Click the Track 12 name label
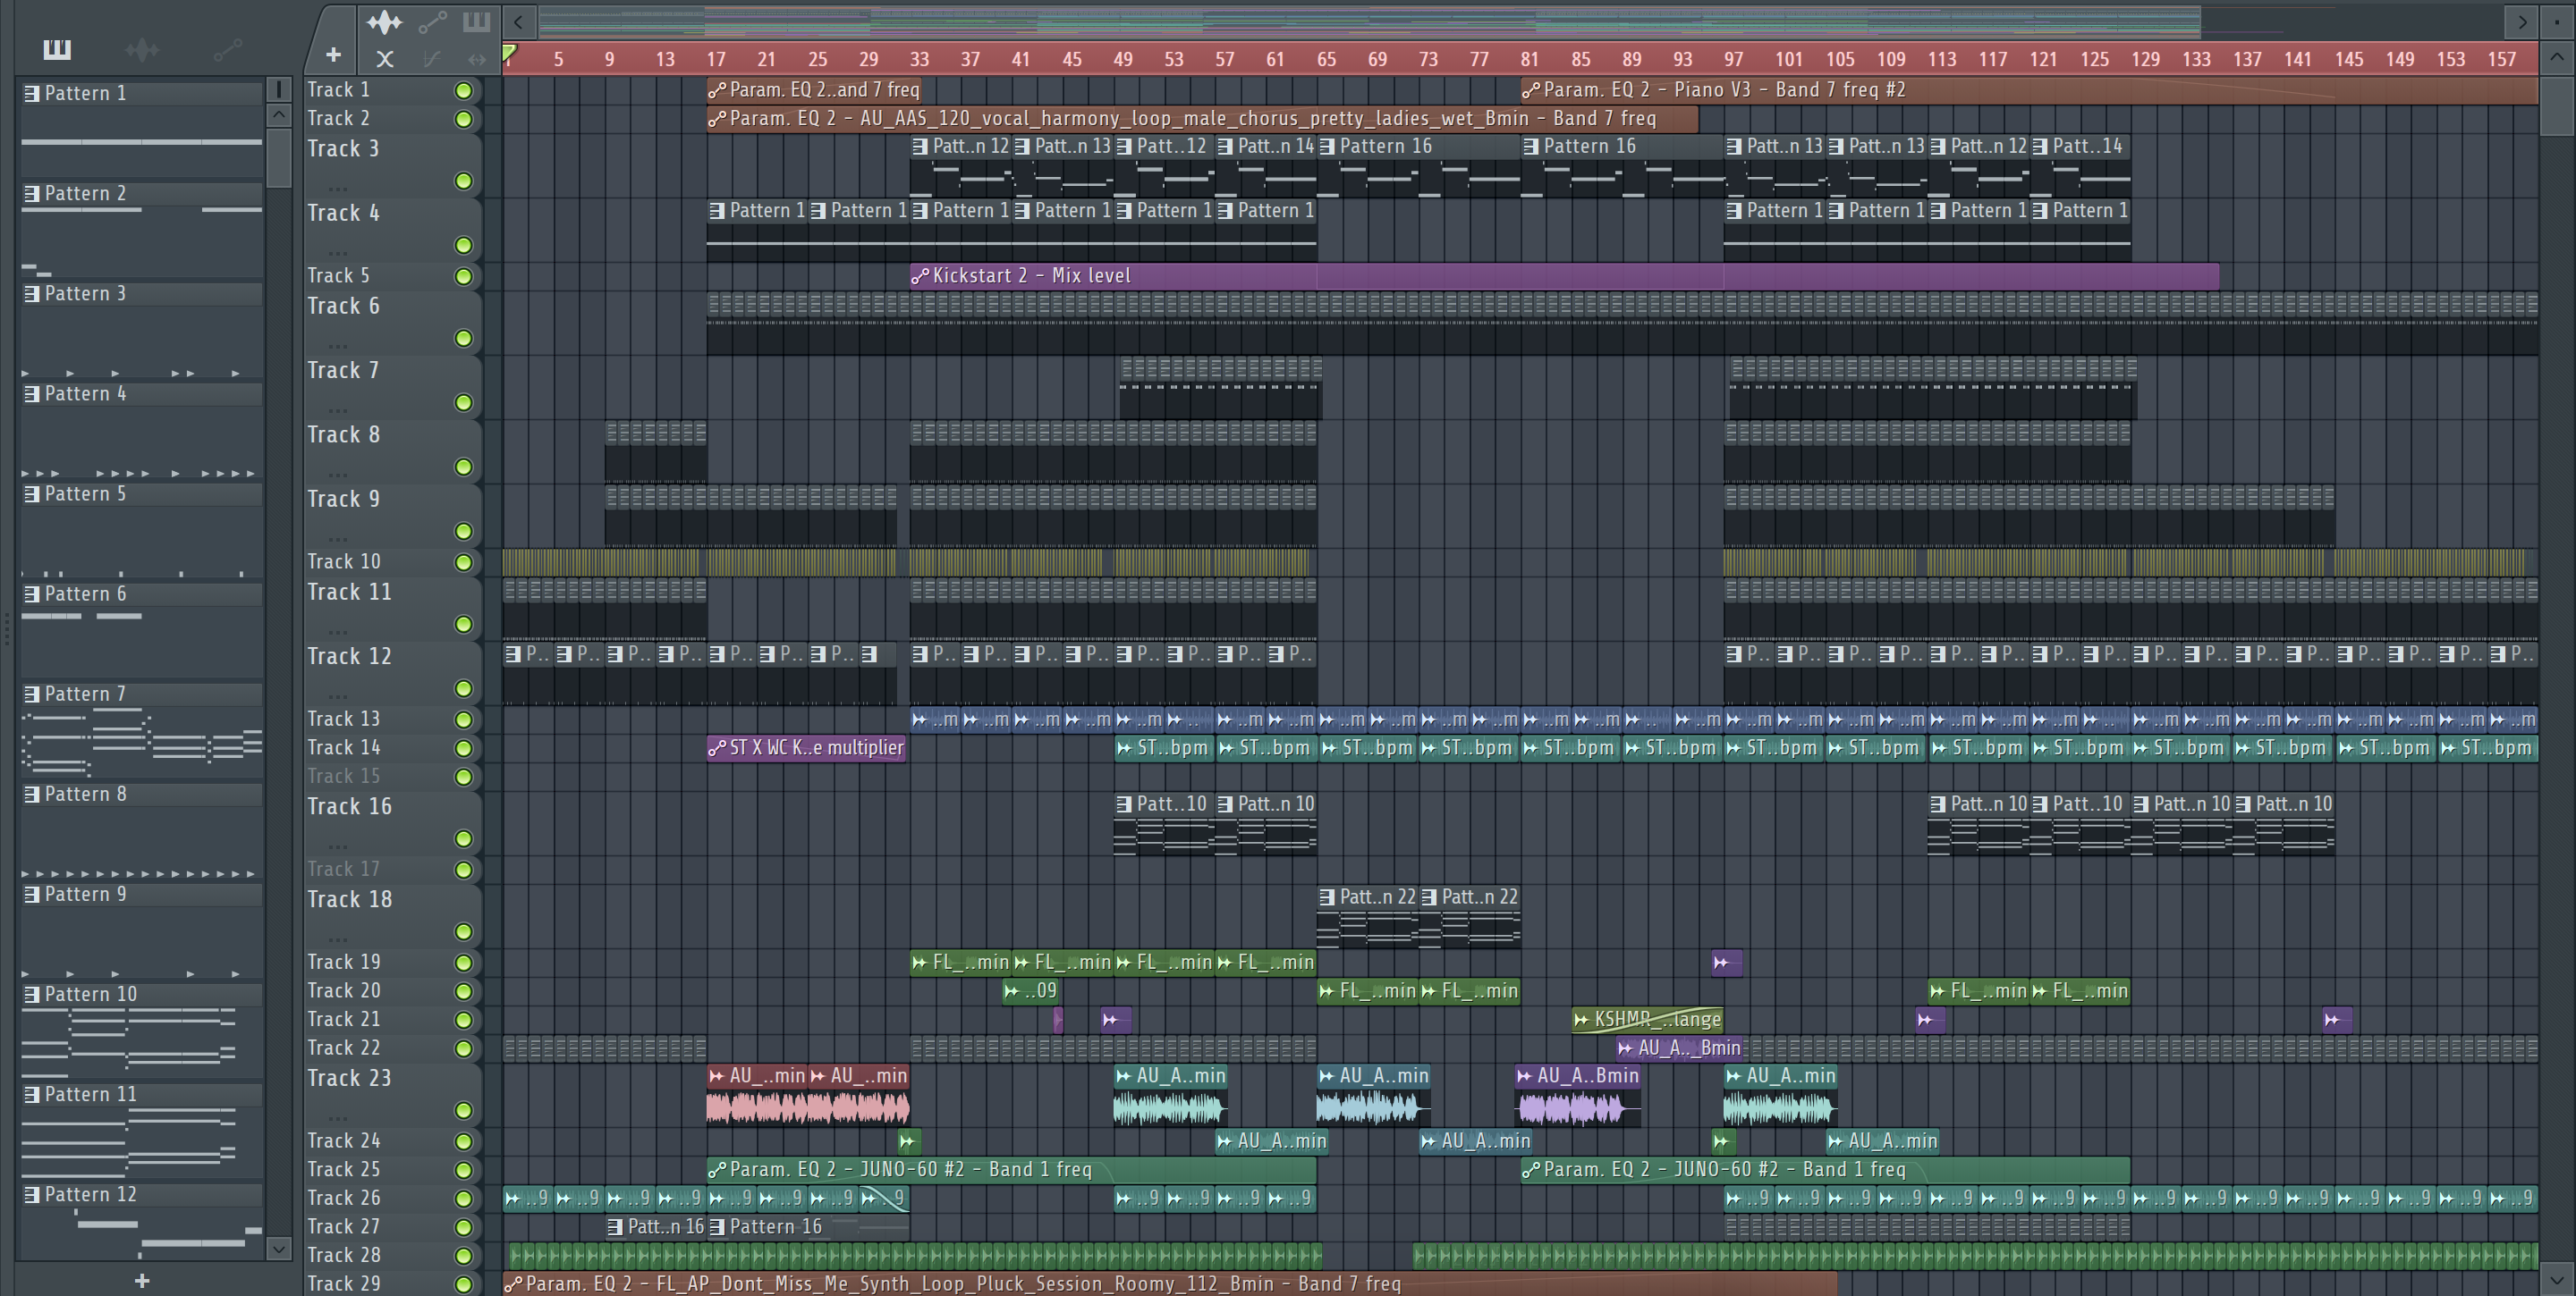 point(349,657)
